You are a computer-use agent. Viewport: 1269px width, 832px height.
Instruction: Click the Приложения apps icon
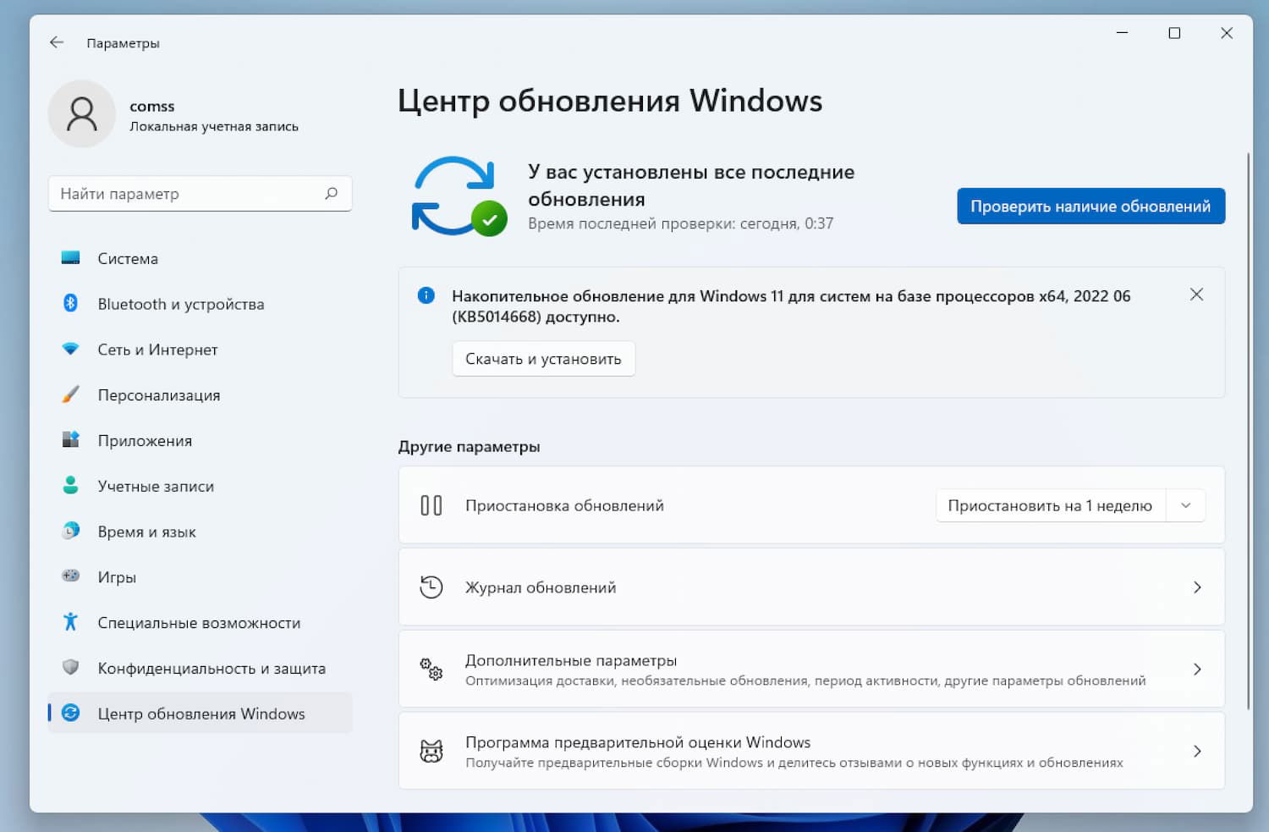point(71,440)
